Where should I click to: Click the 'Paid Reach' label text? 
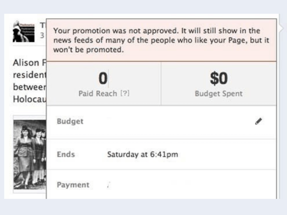click(x=98, y=94)
